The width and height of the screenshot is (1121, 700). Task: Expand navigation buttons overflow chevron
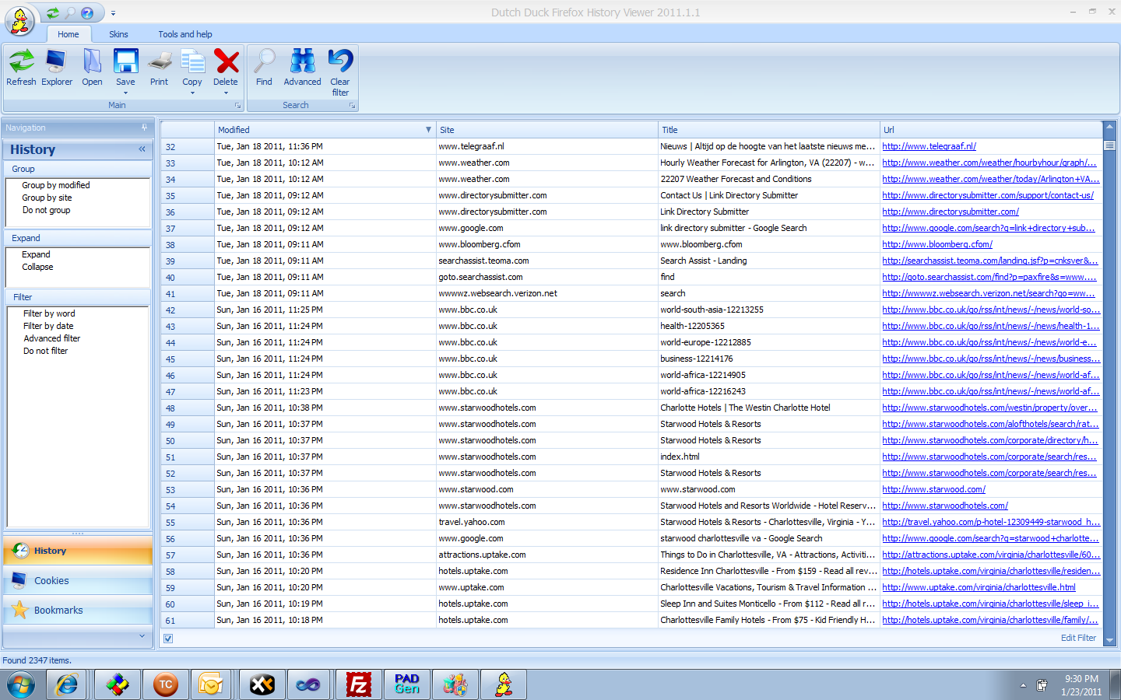point(142,637)
